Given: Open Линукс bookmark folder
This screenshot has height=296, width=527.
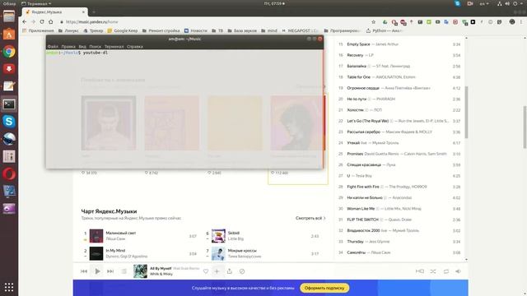Looking at the screenshot, I should (x=68, y=30).
